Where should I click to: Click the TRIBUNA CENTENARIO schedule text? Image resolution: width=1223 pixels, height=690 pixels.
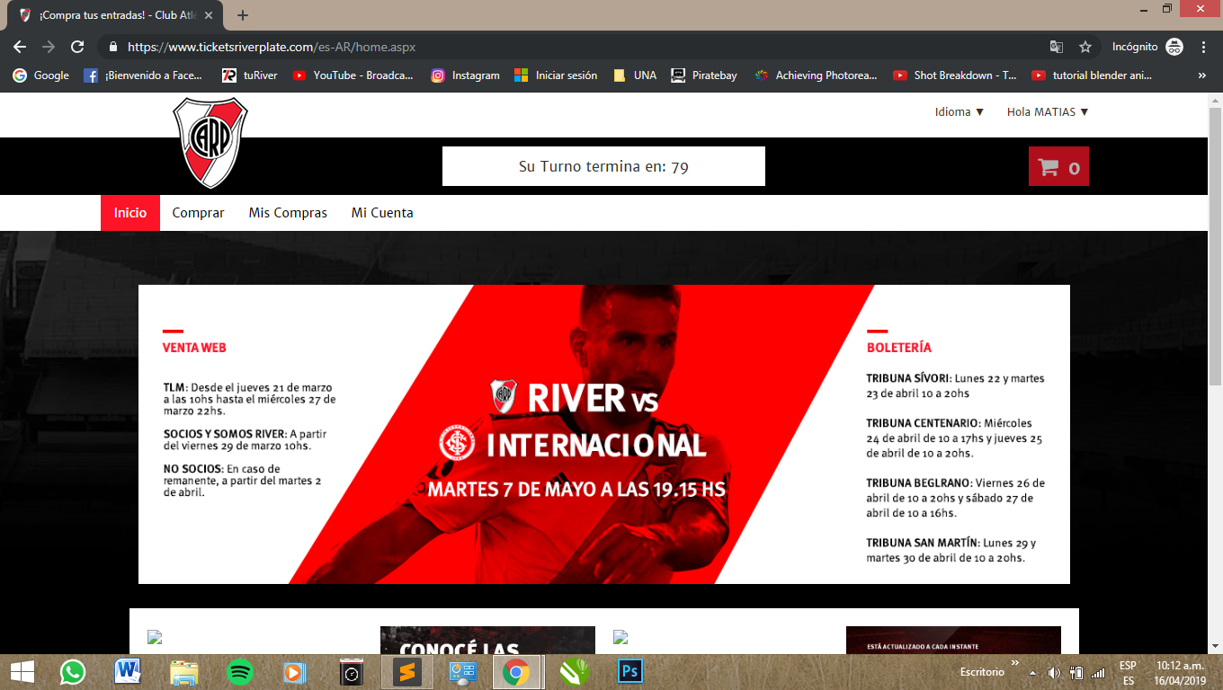click(x=955, y=438)
